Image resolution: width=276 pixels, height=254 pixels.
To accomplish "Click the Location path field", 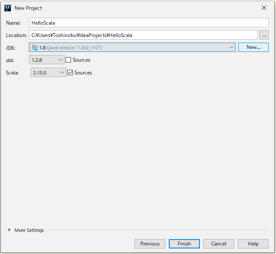I will (x=143, y=35).
